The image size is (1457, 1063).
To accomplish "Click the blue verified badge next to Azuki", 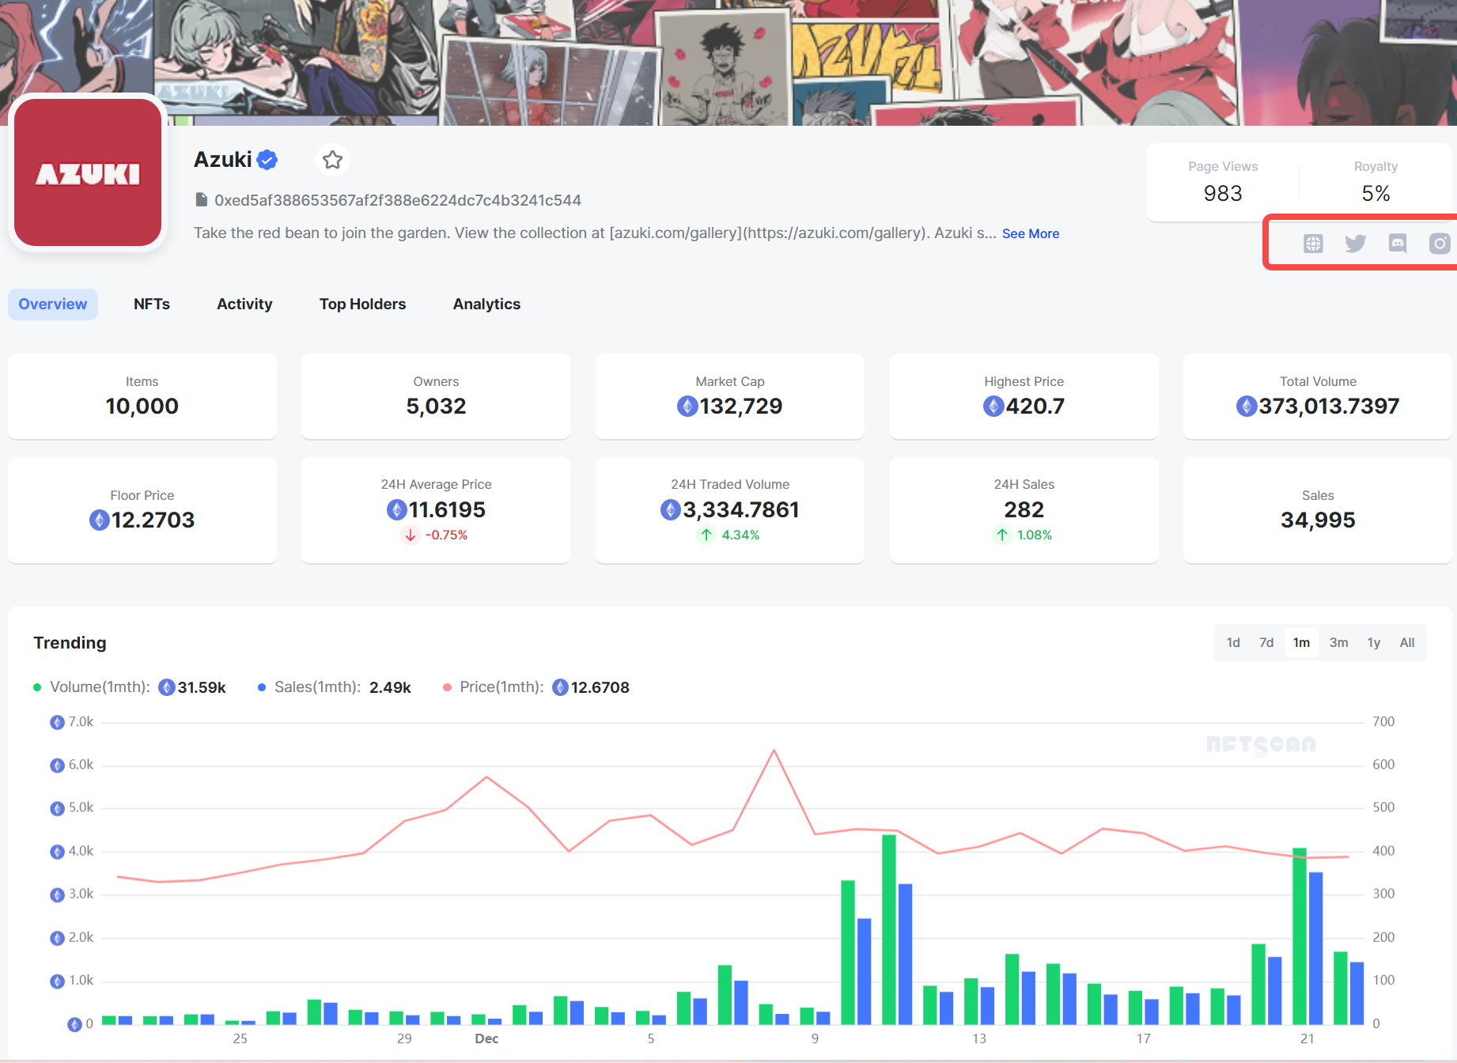I will pos(267,160).
